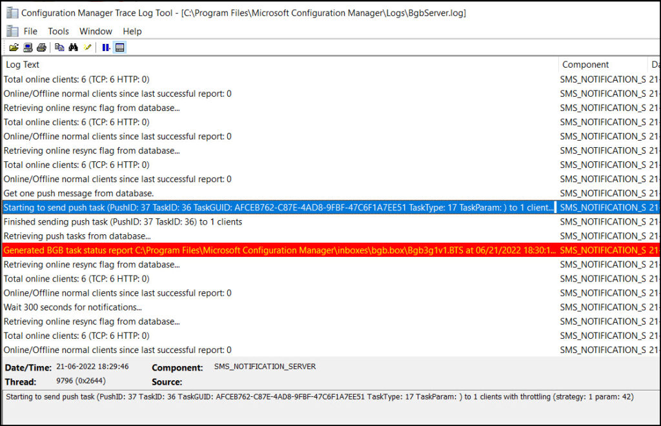661x426 pixels.
Task: Copy selected lines with the copy icon
Action: [59, 48]
